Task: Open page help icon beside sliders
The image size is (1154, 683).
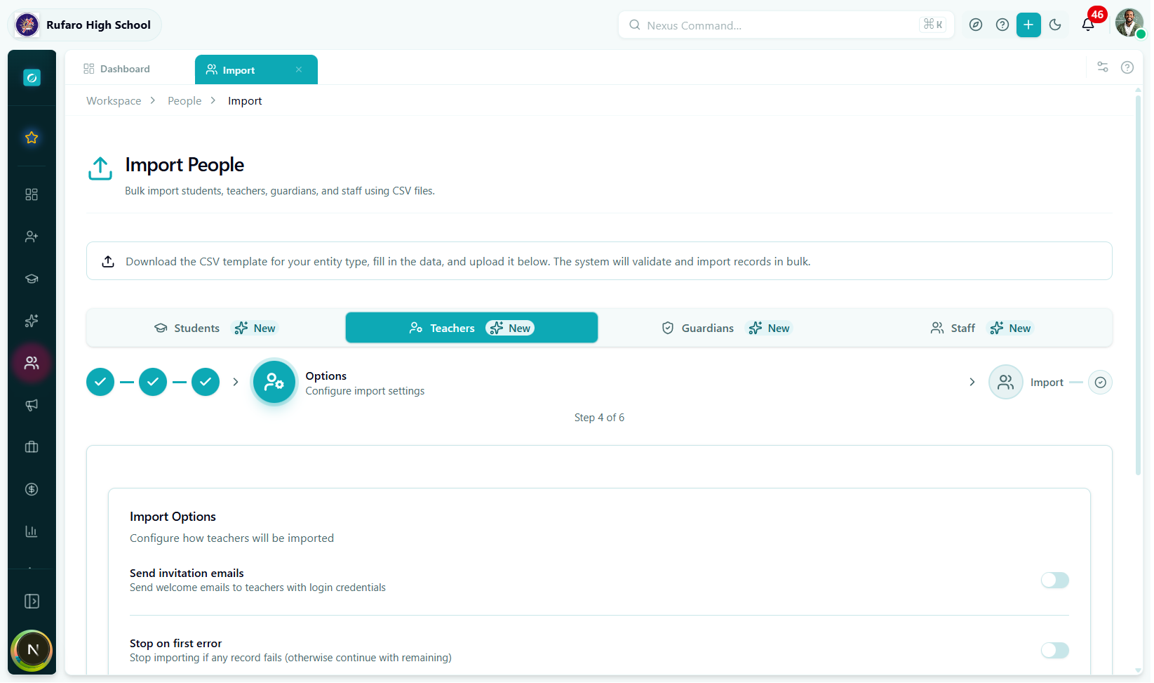Action: (1127, 67)
